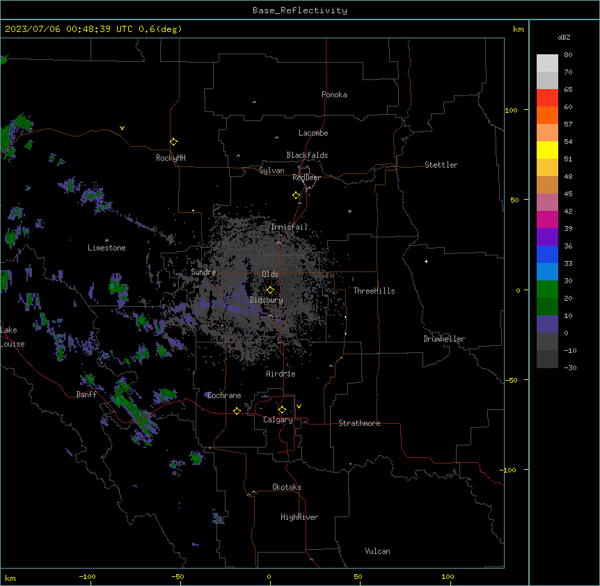The image size is (600, 586).
Task: Click the Ponoka city label
Action: point(334,95)
